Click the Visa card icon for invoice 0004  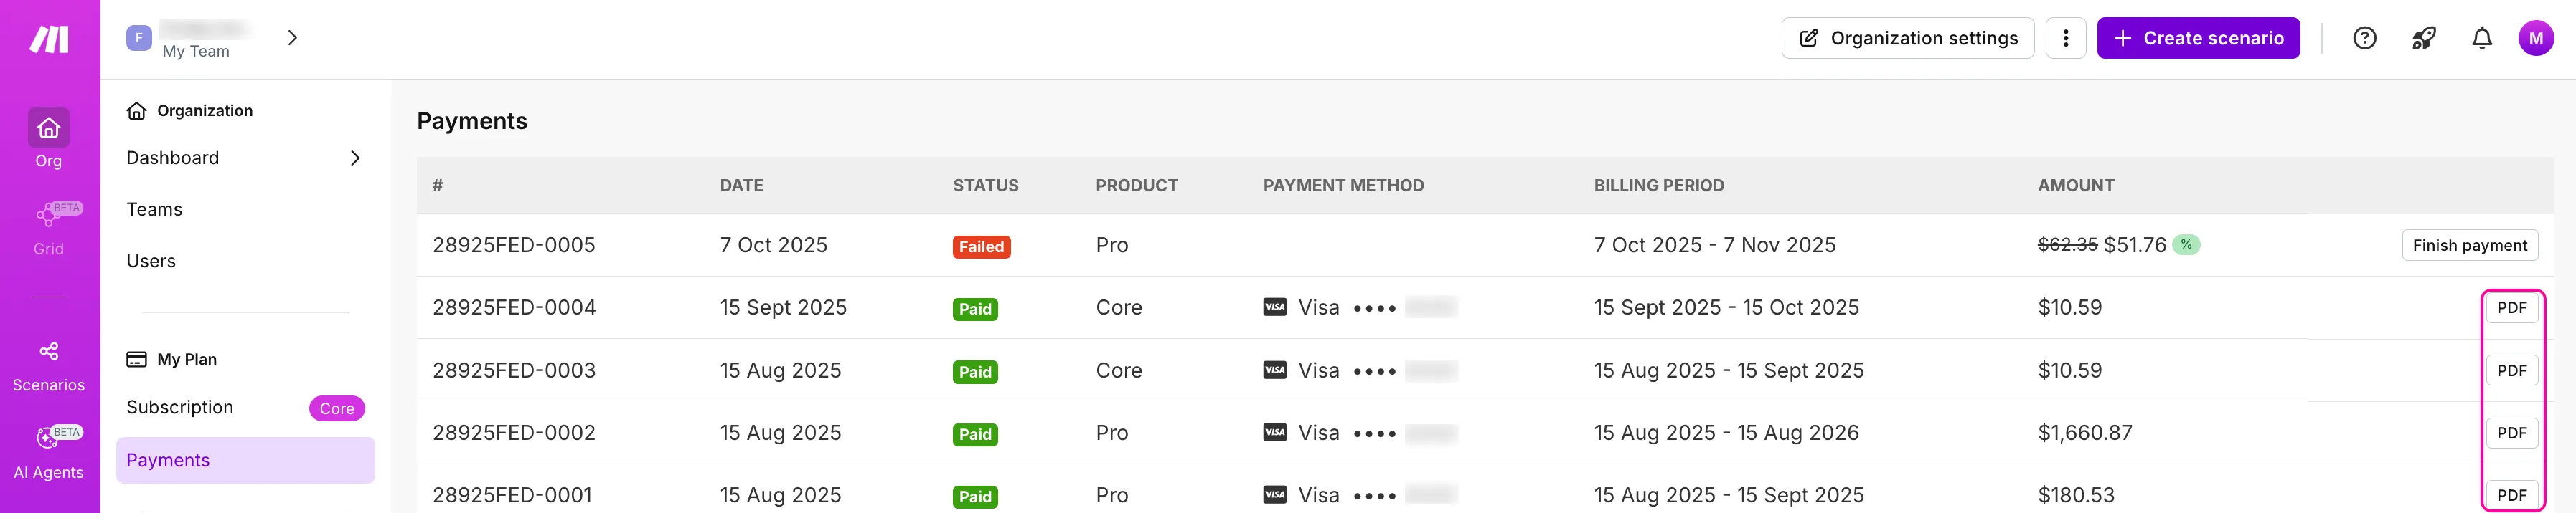(x=1274, y=307)
